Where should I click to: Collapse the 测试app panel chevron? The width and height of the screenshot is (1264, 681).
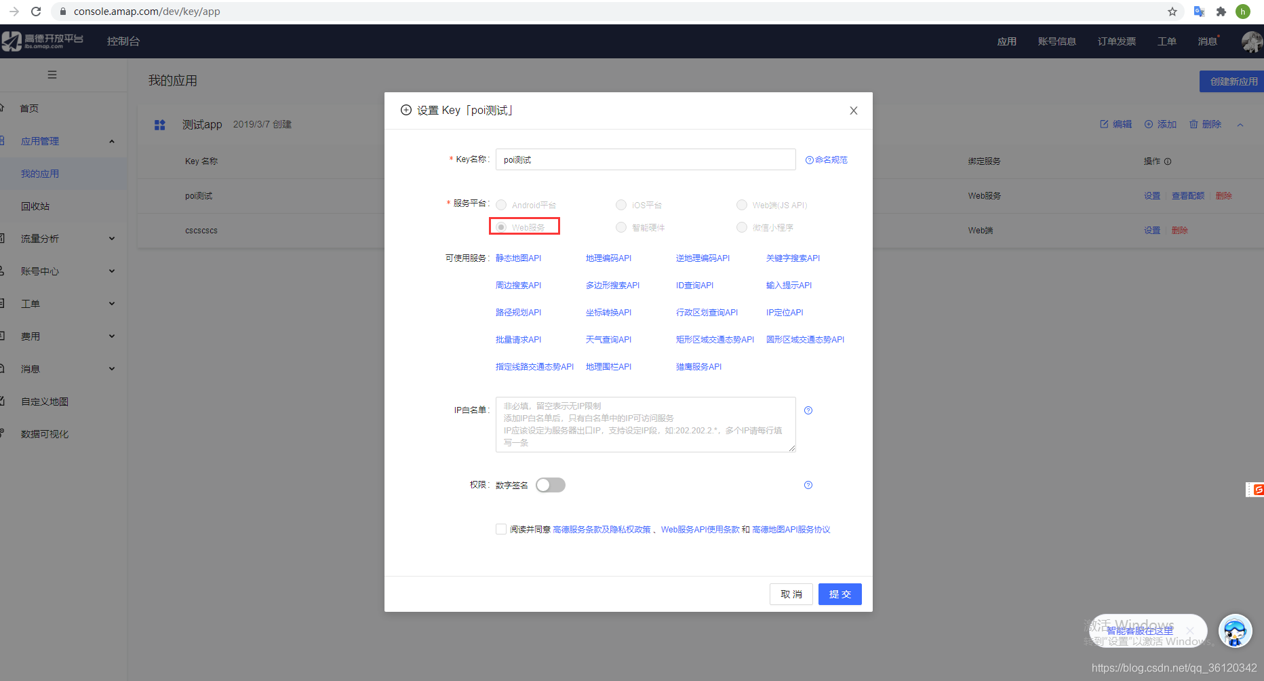pos(1240,125)
